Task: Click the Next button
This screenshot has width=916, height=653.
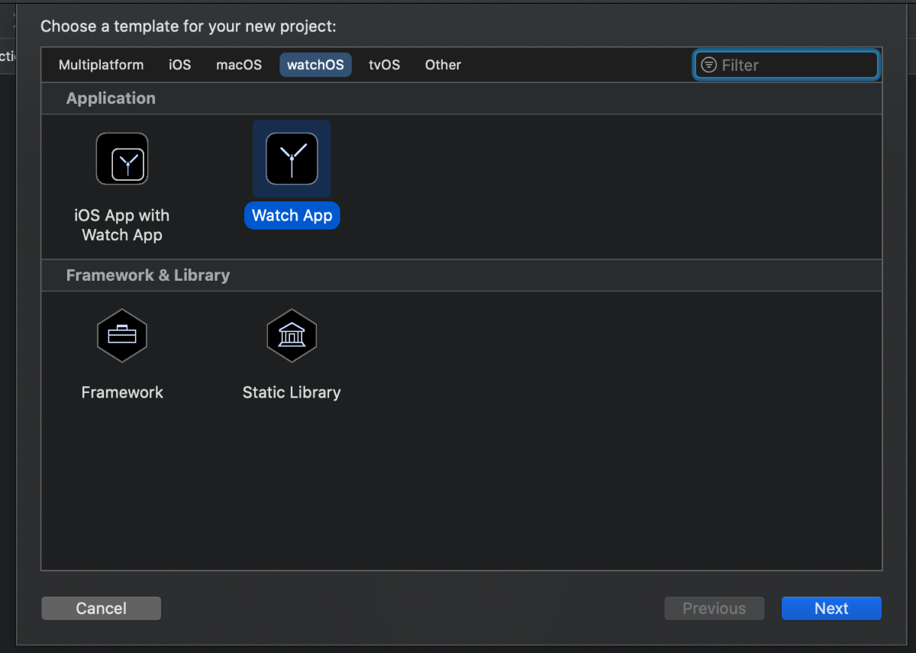Action: pyautogui.click(x=831, y=608)
